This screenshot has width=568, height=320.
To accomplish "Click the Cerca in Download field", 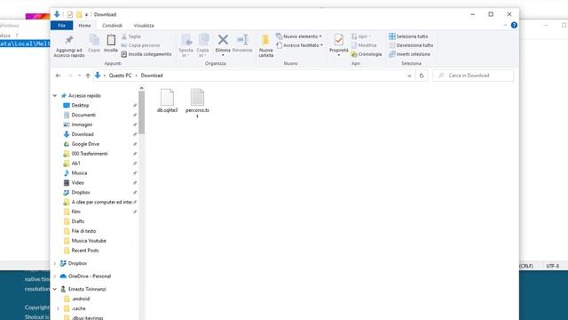I will click(x=473, y=76).
